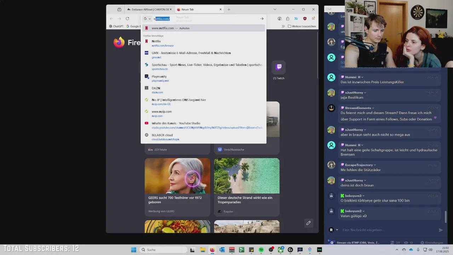
Task: Choose GMX kostenlose E-Mail suggestion
Action: [203, 55]
